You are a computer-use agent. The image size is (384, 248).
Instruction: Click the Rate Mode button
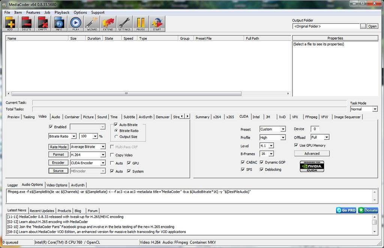click(x=58, y=147)
